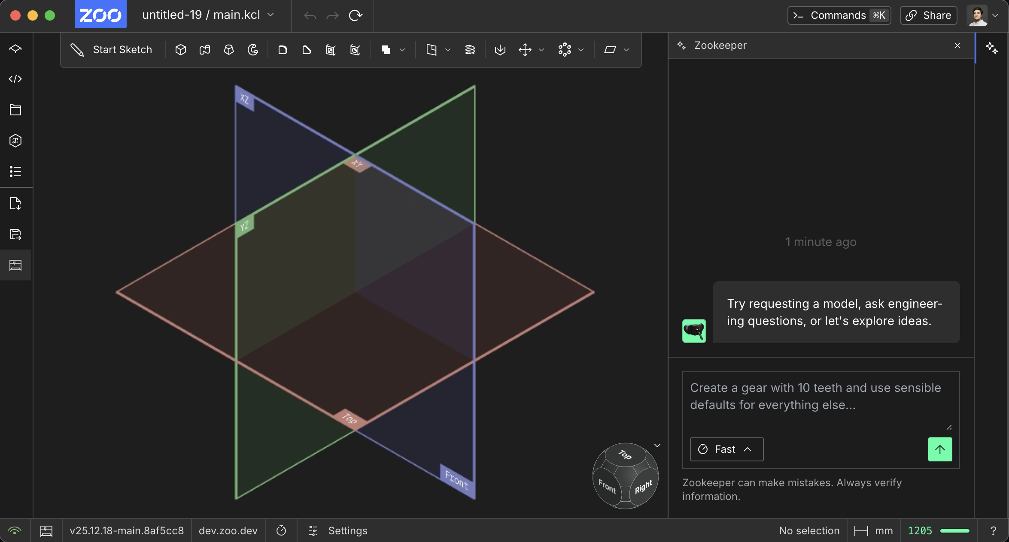Click the Extrude tool icon
This screenshot has height=542, width=1009.
tap(181, 50)
